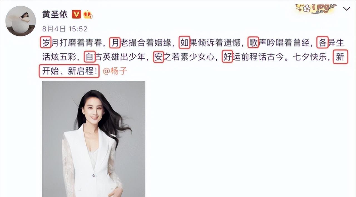Image resolution: width=356 pixels, height=197 pixels.
Task: Click the highlighted character 岁
Action: pyautogui.click(x=45, y=43)
